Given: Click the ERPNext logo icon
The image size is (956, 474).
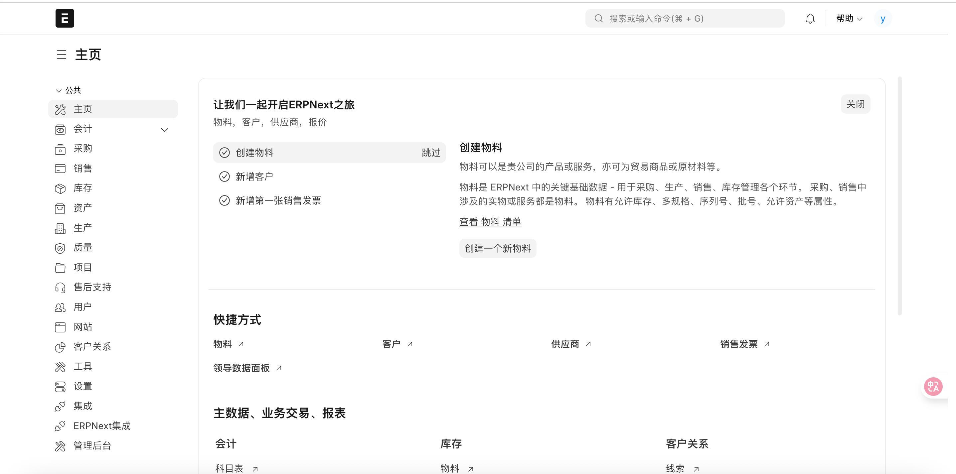Looking at the screenshot, I should click(x=65, y=18).
